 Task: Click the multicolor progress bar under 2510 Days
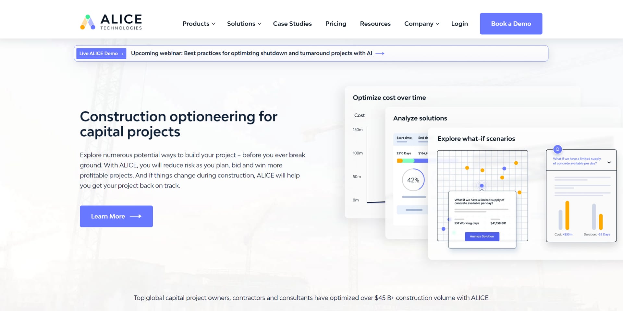(412, 161)
